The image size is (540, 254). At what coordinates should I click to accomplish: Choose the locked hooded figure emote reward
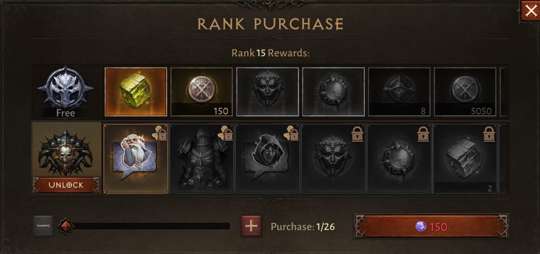coord(267,159)
